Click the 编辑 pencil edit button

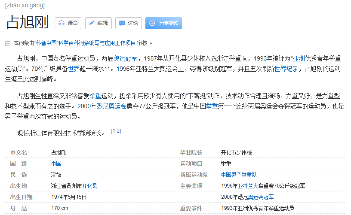tap(98, 23)
